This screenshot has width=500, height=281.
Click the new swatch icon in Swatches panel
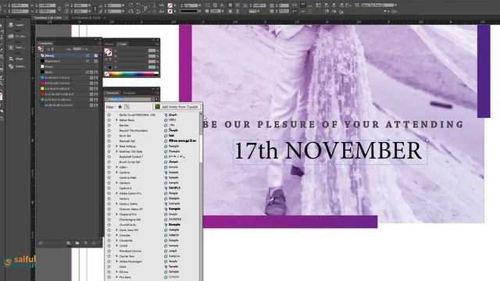[x=85, y=243]
